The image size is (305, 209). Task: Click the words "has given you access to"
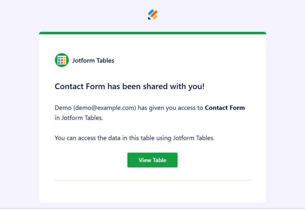170,108
